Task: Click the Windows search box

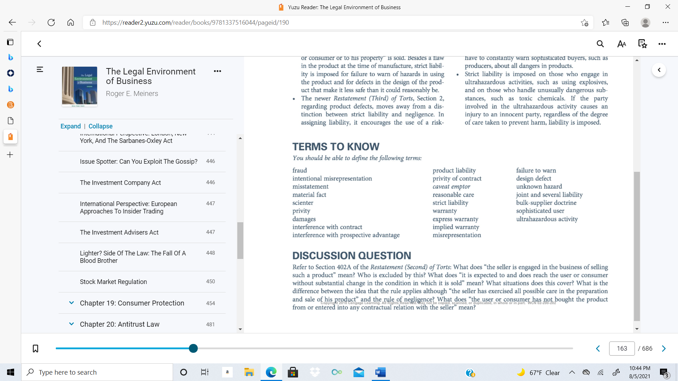Action: click(97, 372)
